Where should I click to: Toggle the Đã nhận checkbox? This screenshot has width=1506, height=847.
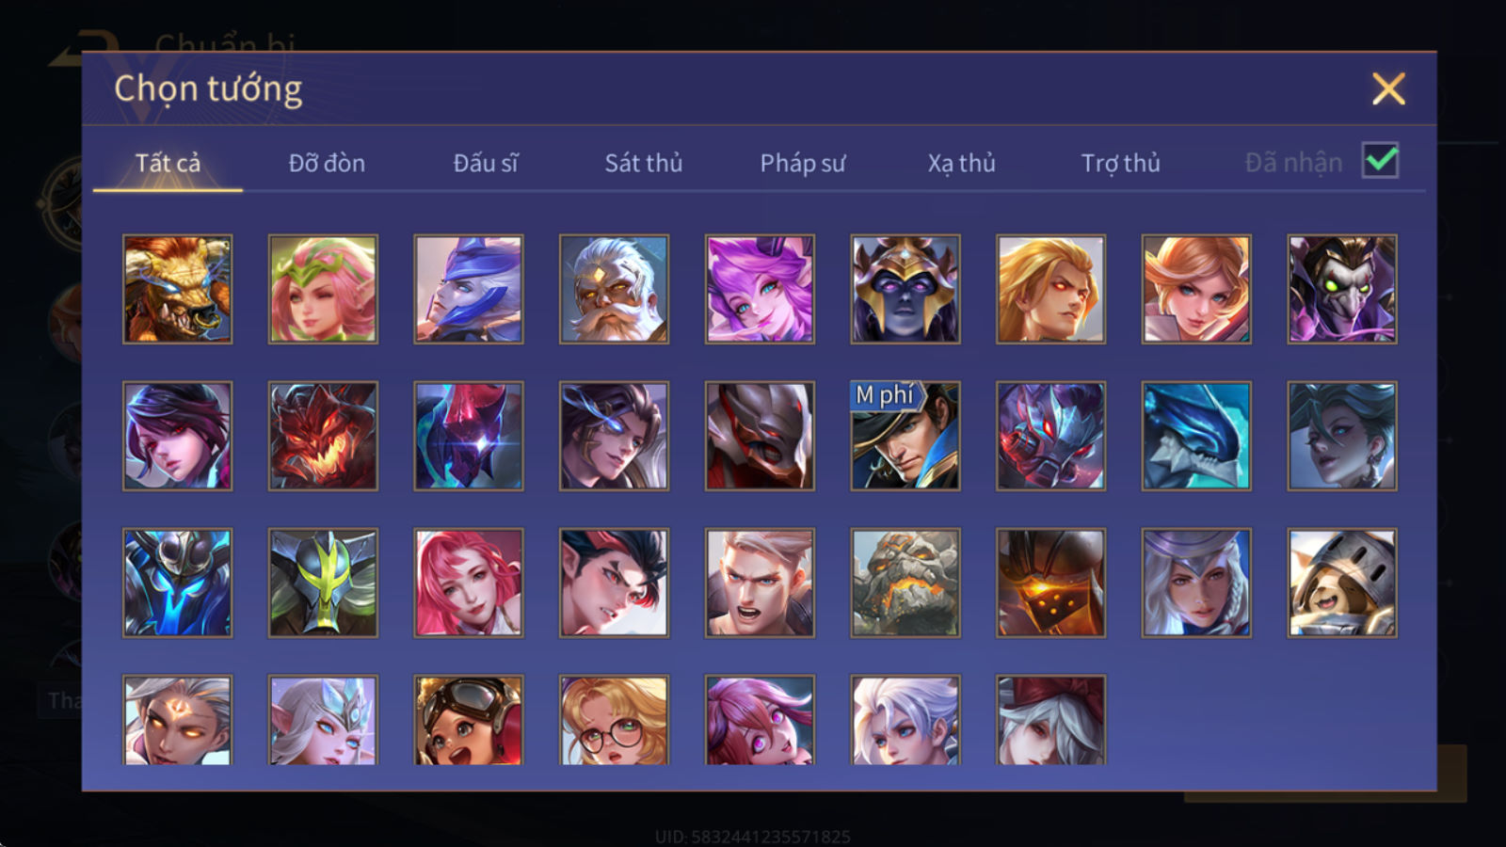(1380, 161)
